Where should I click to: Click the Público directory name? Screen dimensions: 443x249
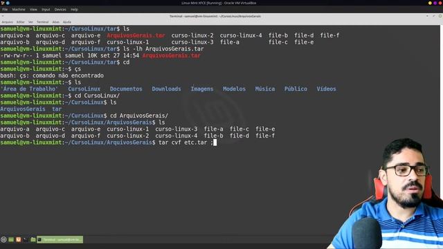click(x=296, y=89)
